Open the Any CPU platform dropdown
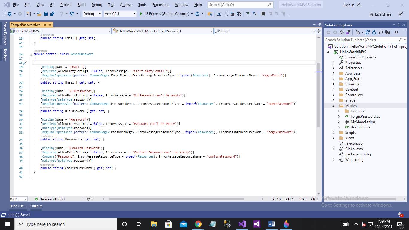 [120, 14]
